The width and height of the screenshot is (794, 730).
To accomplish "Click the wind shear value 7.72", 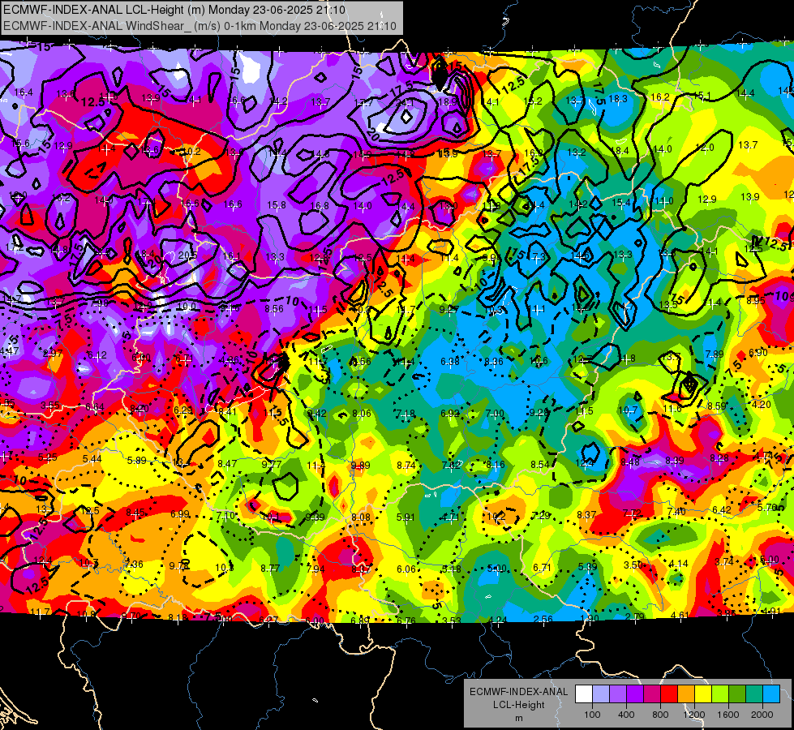I will [632, 513].
